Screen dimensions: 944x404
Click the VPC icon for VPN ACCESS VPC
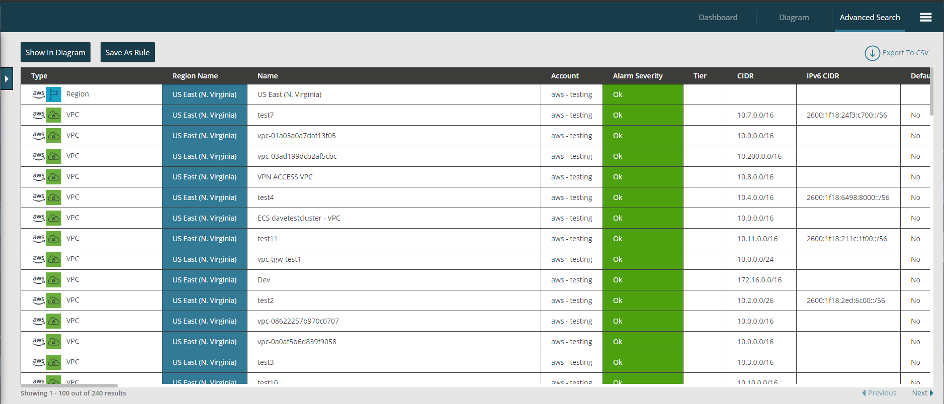[x=54, y=177]
